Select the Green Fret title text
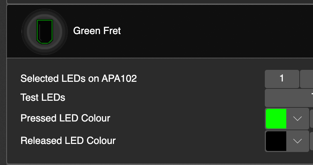The width and height of the screenshot is (313, 165). click(97, 31)
